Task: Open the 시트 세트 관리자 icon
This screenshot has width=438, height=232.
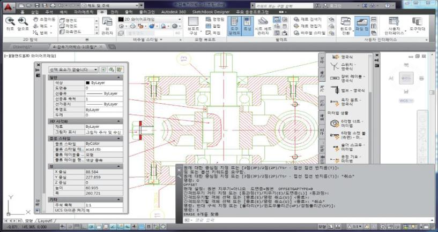Action: coord(263,24)
